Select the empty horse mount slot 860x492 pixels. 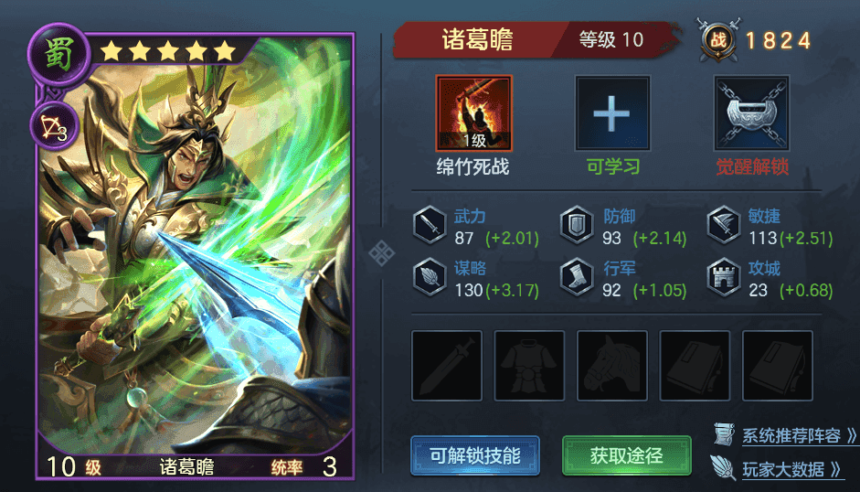tap(612, 366)
